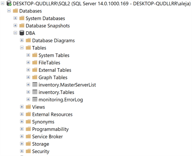Click the Storage folder icon

(28, 144)
